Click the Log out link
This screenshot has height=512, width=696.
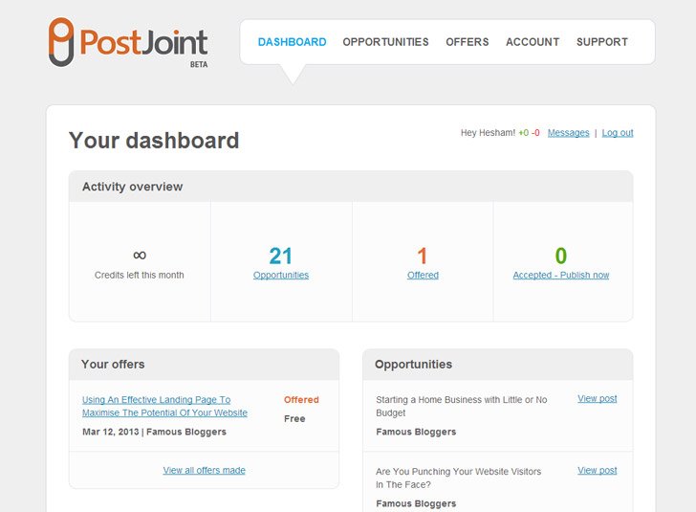(x=618, y=133)
